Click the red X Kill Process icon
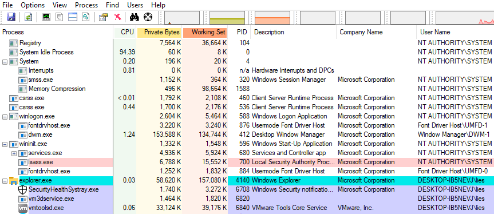 (118, 17)
